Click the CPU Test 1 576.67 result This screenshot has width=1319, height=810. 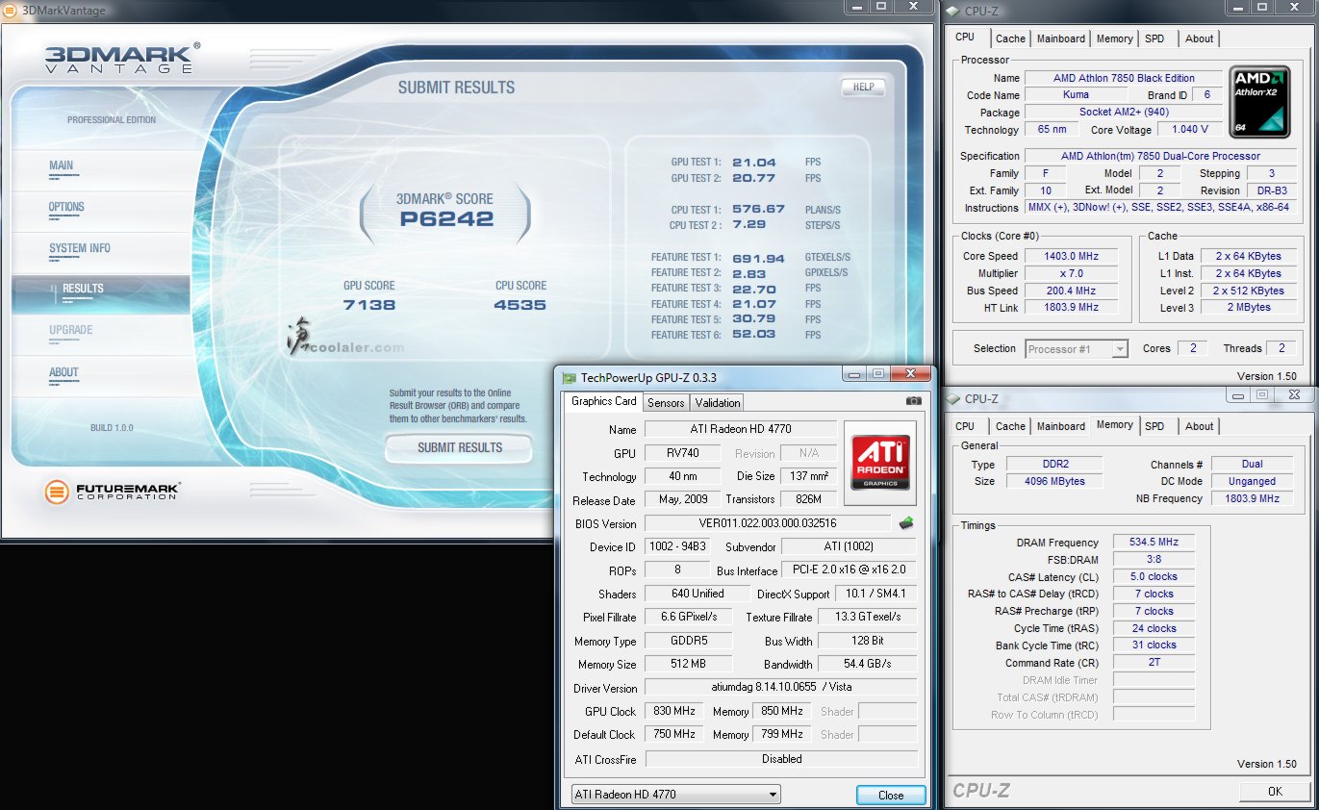click(x=758, y=209)
